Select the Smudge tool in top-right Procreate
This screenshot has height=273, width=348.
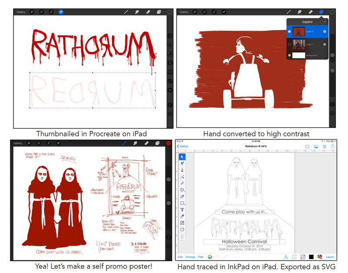coord(300,12)
